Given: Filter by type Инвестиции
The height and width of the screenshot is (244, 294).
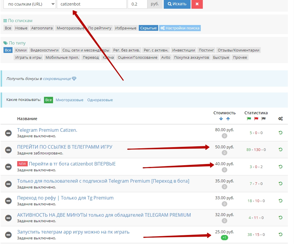Looking at the screenshot, I should click(184, 50).
